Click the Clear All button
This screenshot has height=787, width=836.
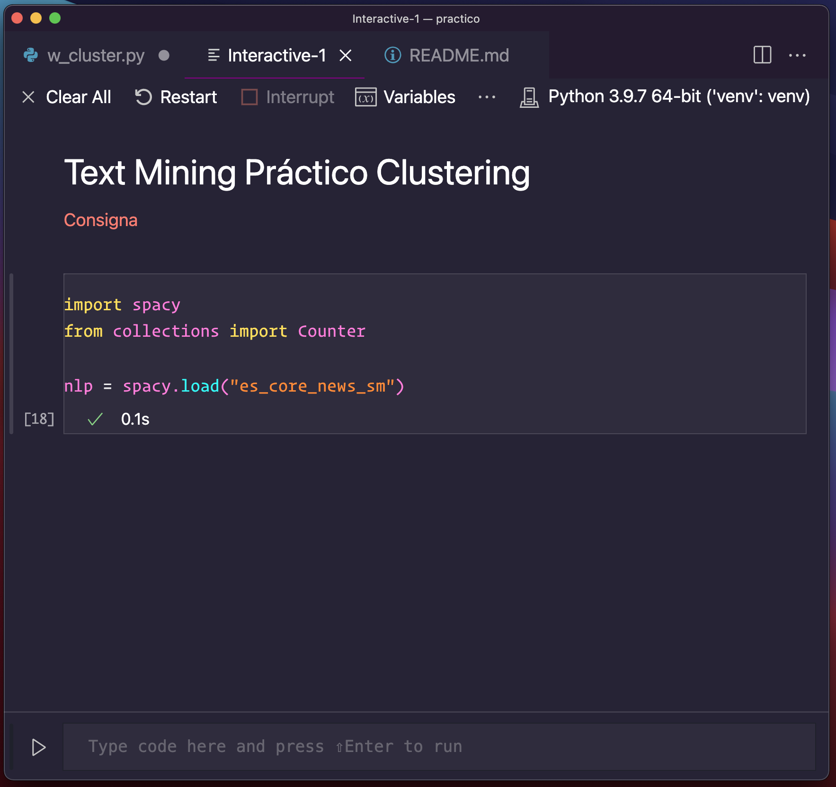(x=78, y=97)
